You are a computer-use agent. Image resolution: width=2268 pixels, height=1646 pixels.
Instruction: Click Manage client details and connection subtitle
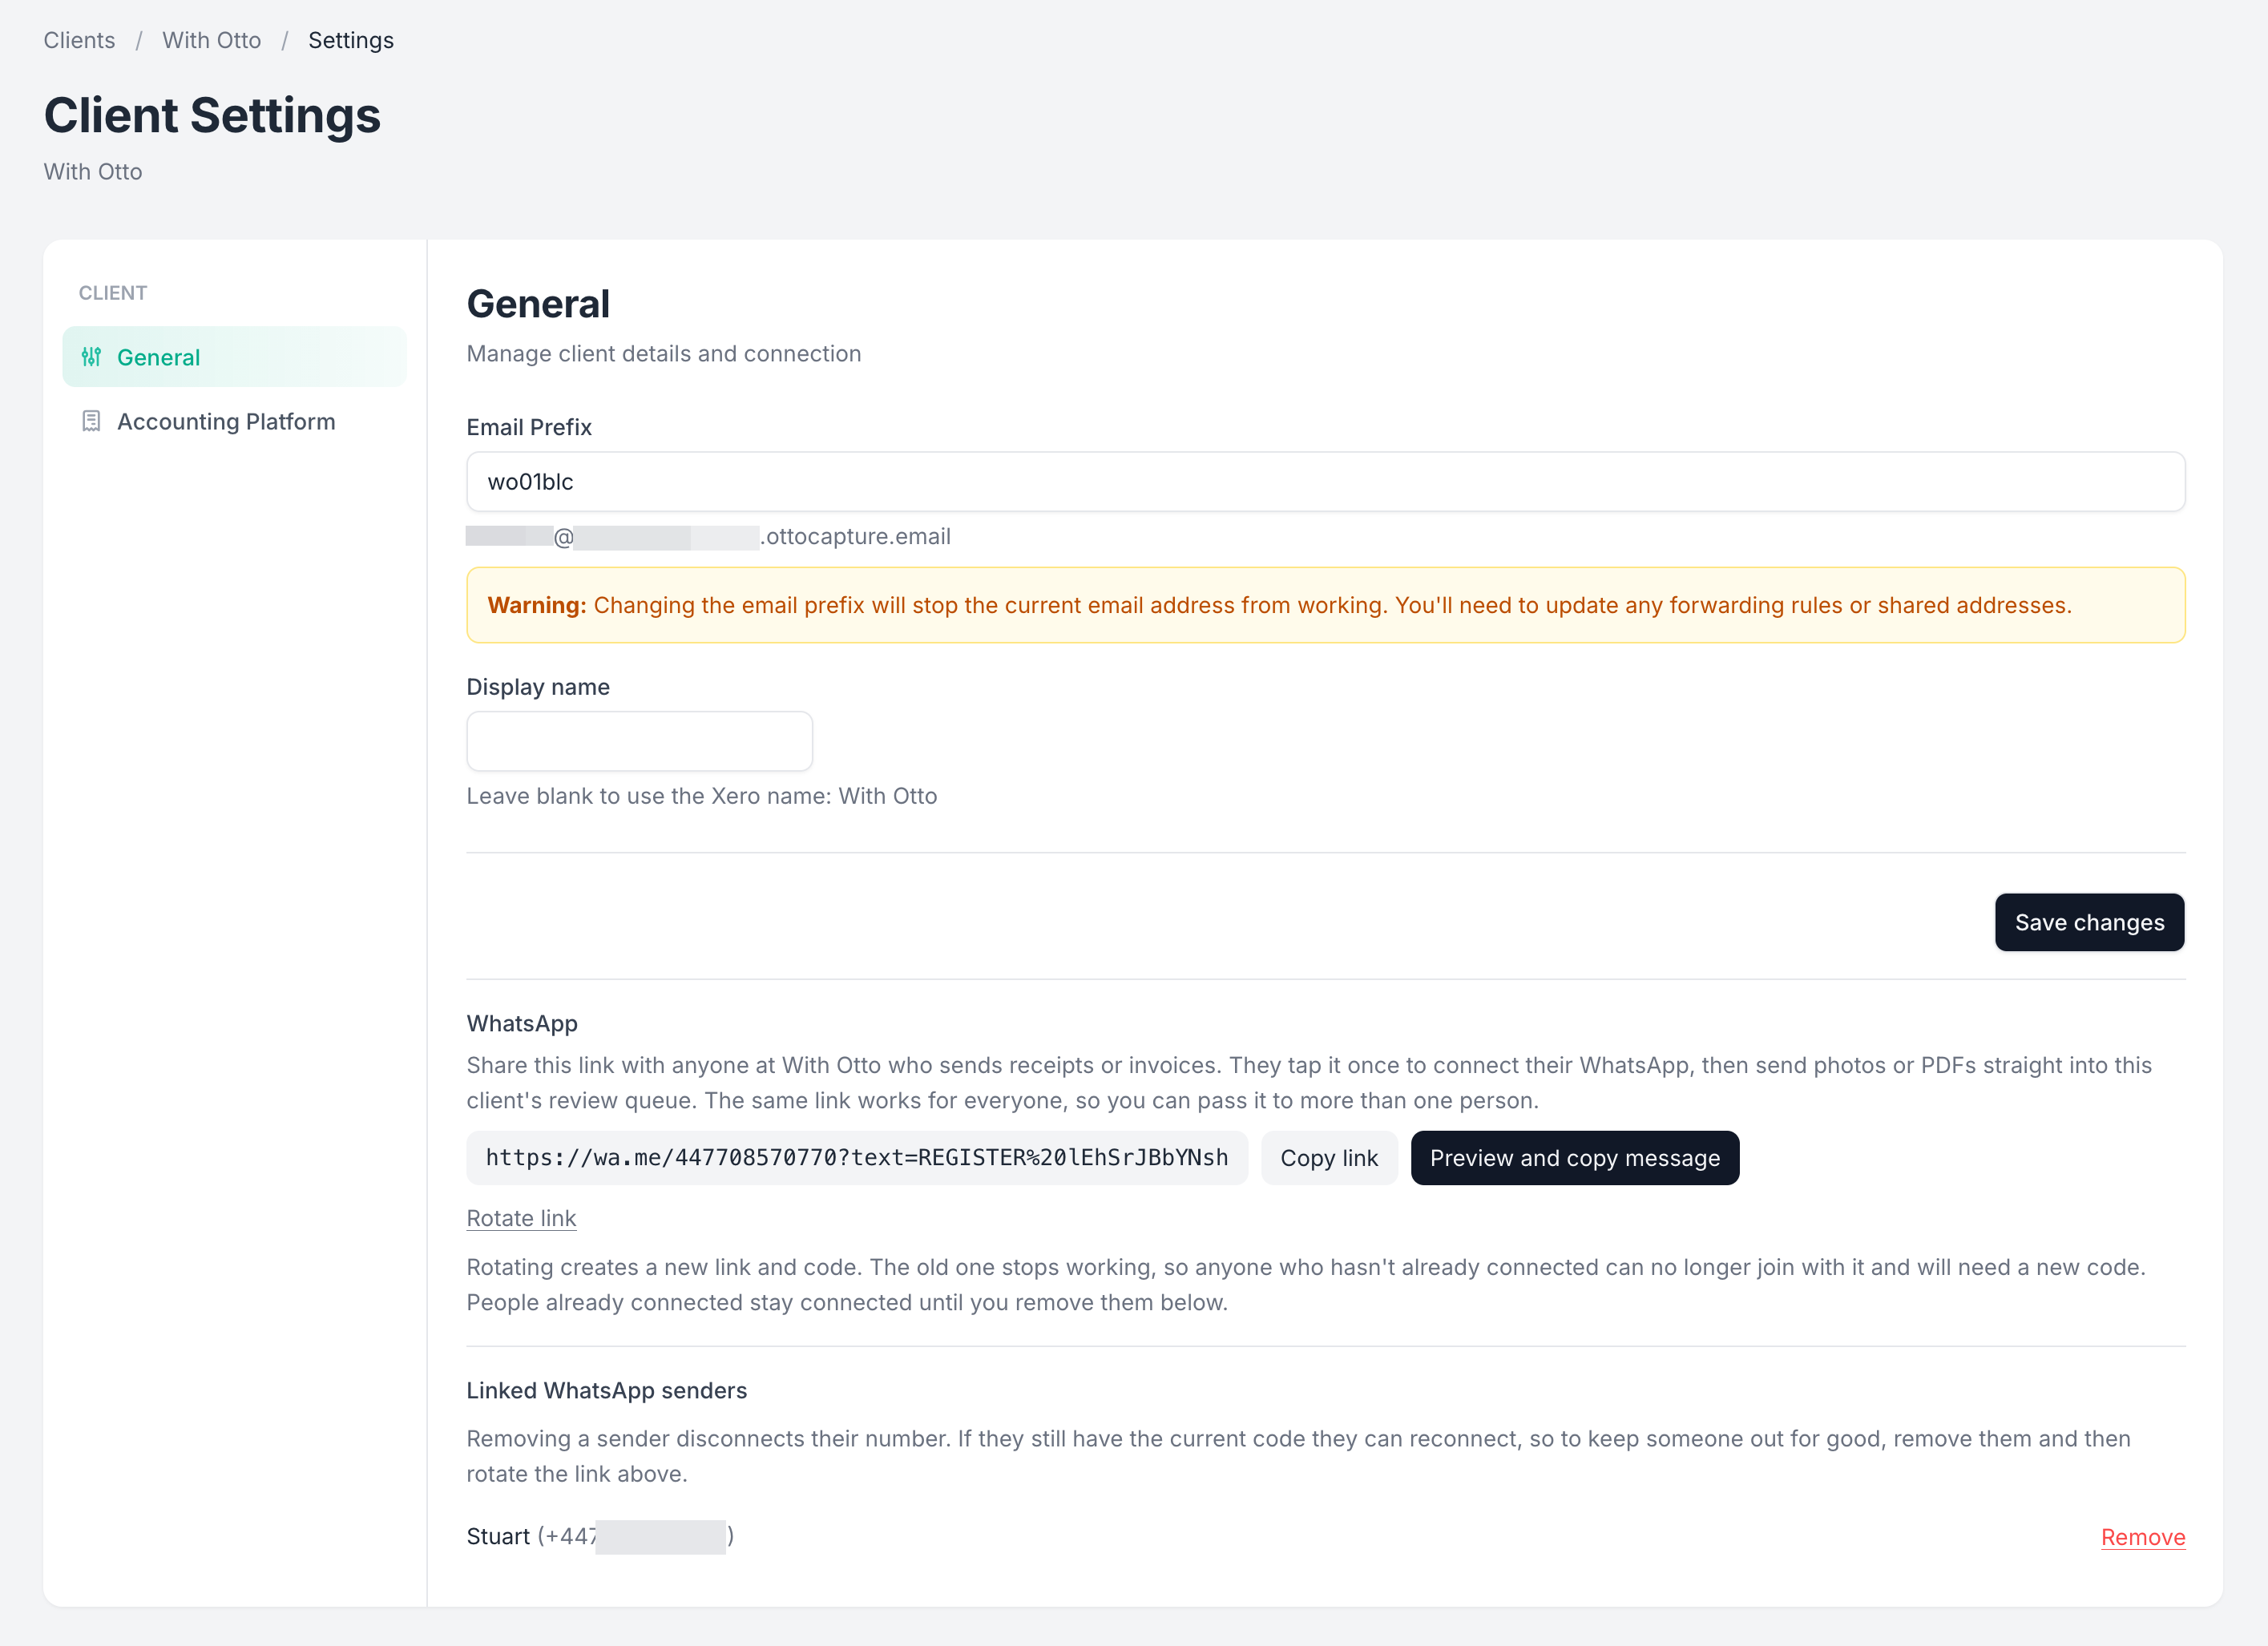click(x=663, y=353)
